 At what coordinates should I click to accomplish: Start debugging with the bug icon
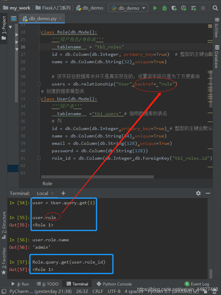pyautogui.click(x=164, y=8)
